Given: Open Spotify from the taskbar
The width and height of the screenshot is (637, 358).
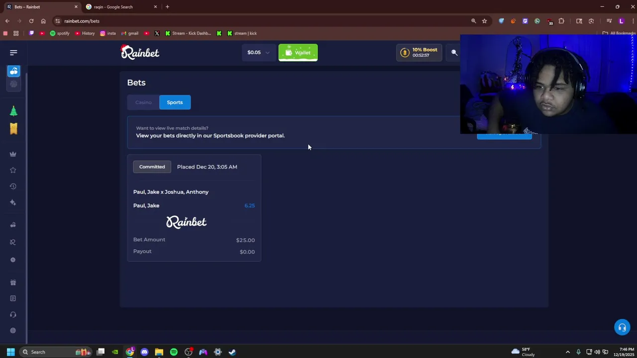Looking at the screenshot, I should pyautogui.click(x=174, y=352).
